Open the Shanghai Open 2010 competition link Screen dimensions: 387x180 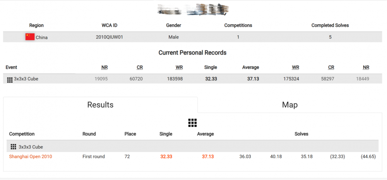tap(31, 156)
